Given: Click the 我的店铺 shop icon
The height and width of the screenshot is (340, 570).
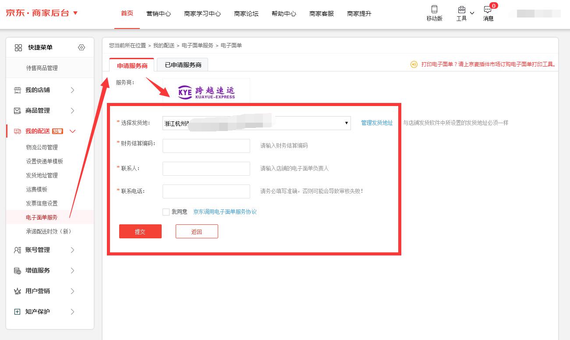Looking at the screenshot, I should click(18, 90).
